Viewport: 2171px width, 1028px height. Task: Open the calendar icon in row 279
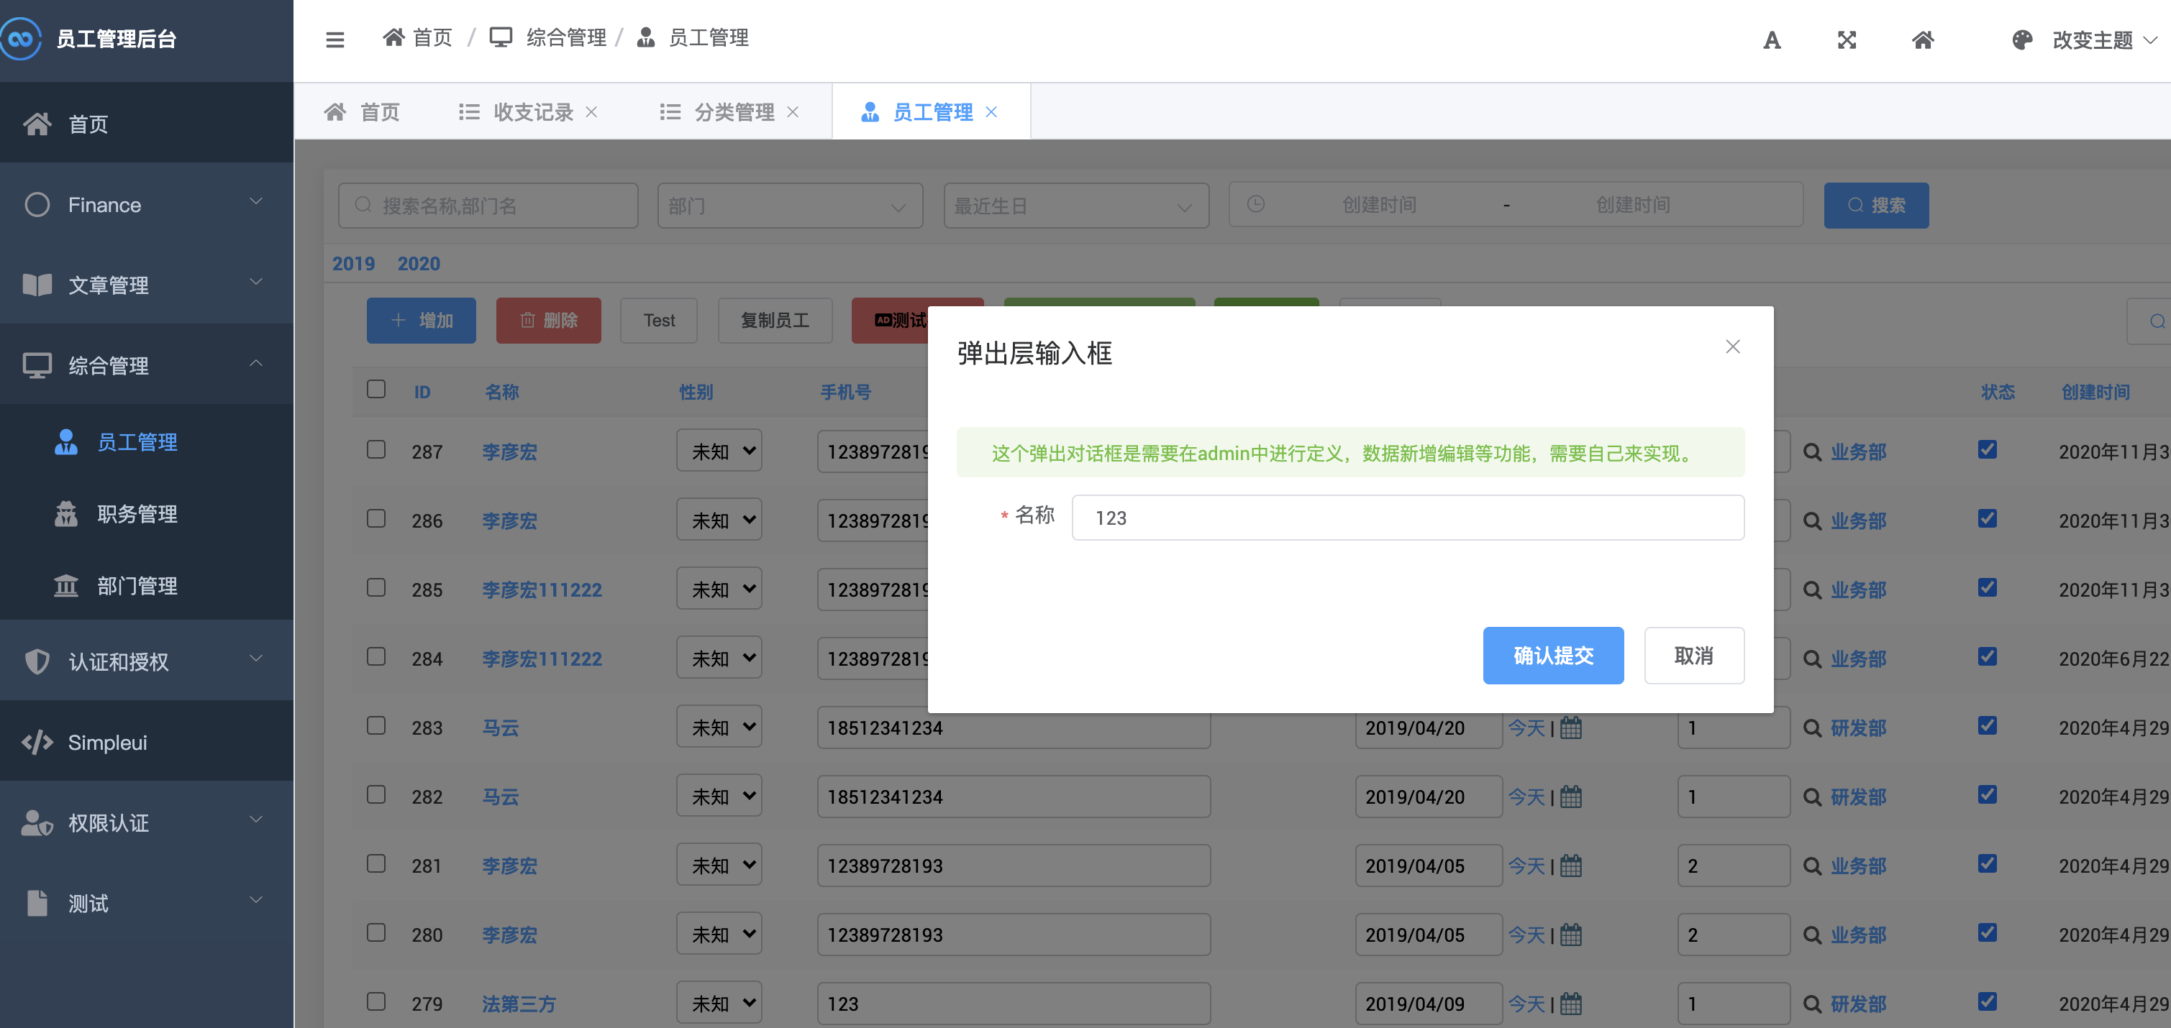click(x=1571, y=1004)
